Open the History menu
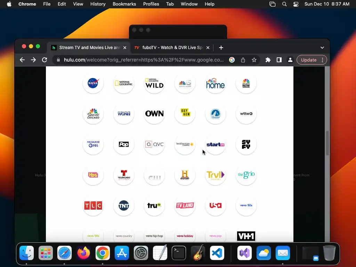The height and width of the screenshot is (267, 356). point(98,4)
